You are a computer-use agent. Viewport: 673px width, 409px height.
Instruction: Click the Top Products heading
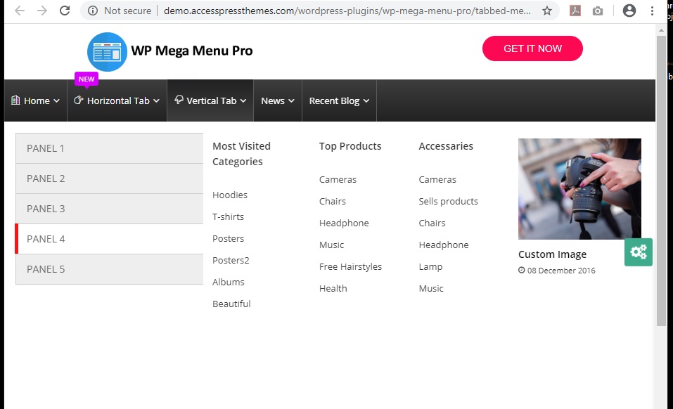[x=350, y=146]
